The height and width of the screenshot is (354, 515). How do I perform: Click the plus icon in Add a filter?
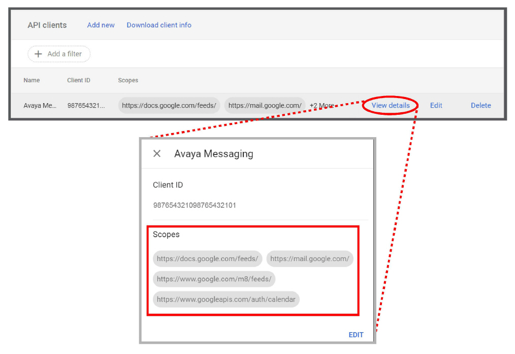38,54
